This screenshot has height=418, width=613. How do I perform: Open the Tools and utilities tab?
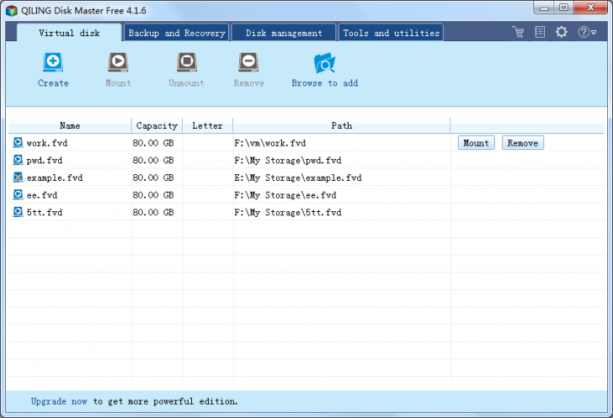point(392,33)
